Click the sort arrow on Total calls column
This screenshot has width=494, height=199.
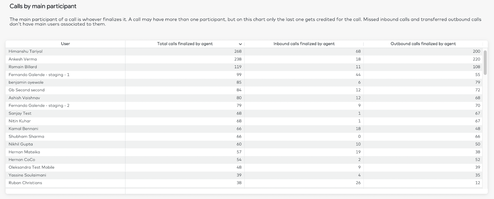[240, 44]
